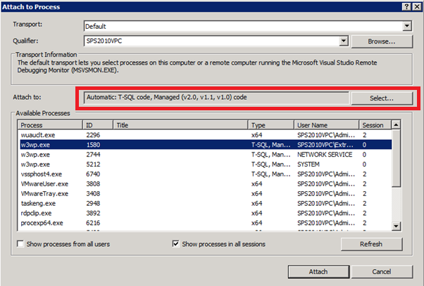
Task: Select w3wp.exe with ID 2744
Action: tap(206, 155)
